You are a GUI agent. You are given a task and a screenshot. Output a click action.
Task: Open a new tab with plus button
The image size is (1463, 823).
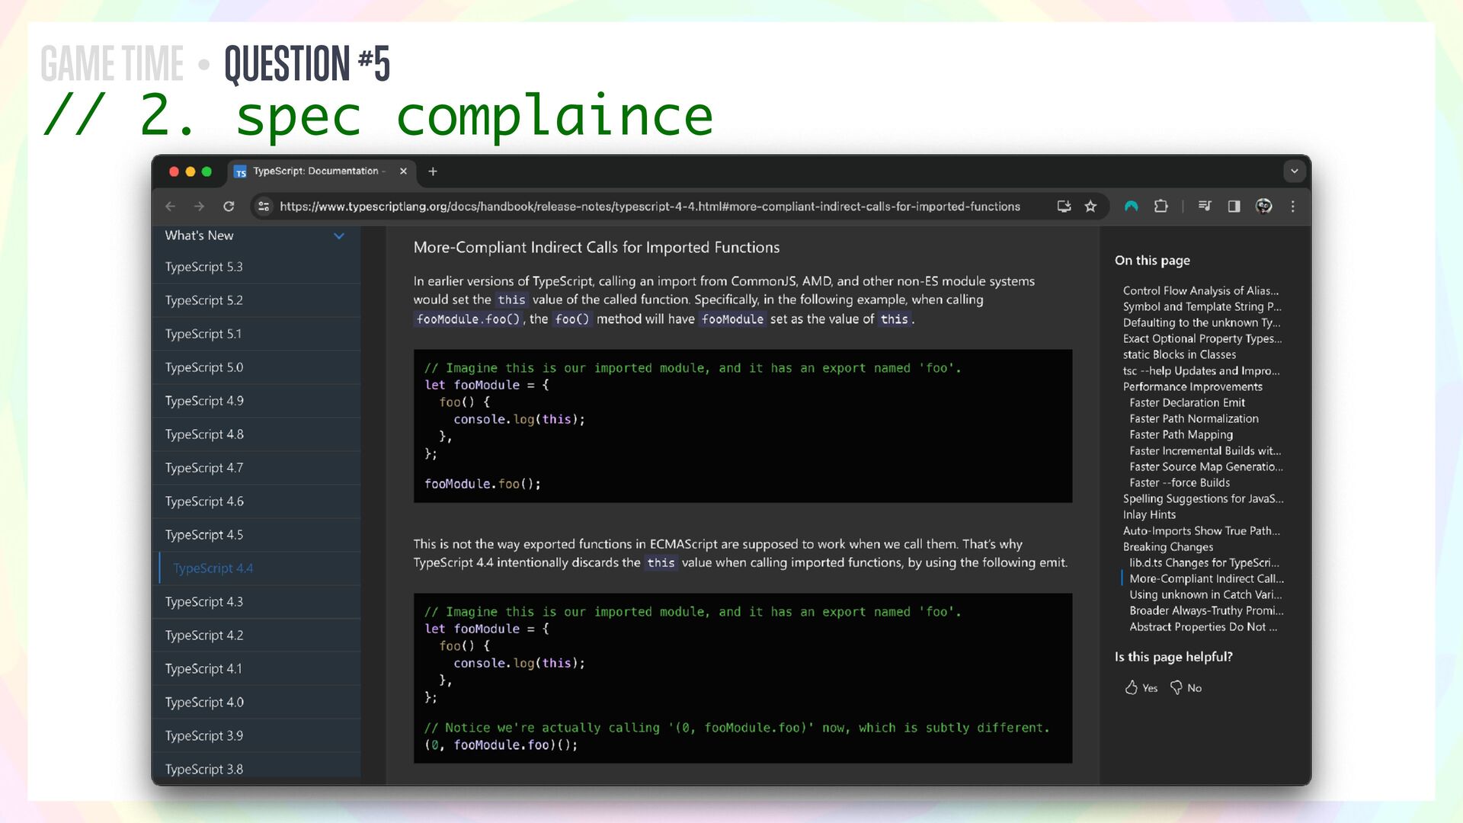coord(433,171)
